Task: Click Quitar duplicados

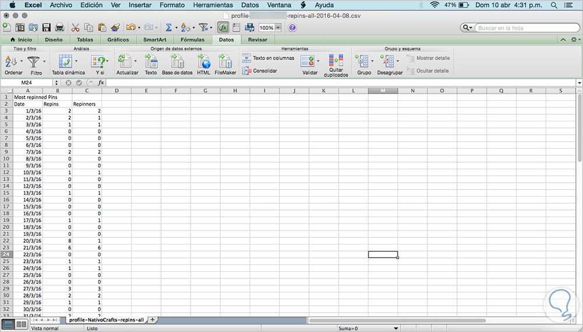Action: tap(336, 60)
